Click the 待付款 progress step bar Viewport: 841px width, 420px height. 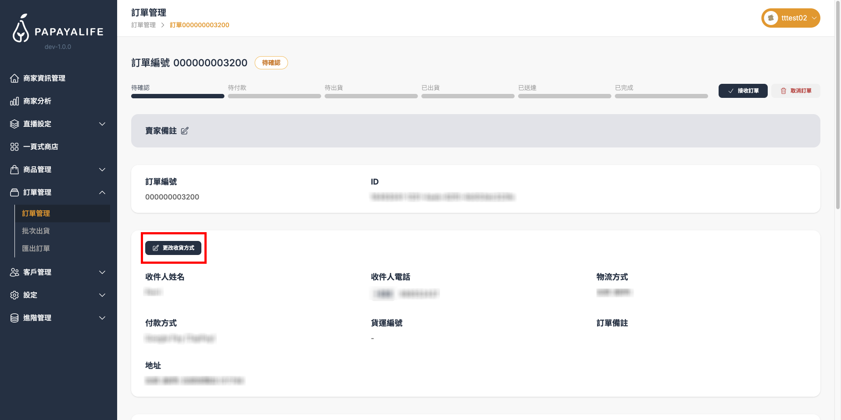click(274, 96)
